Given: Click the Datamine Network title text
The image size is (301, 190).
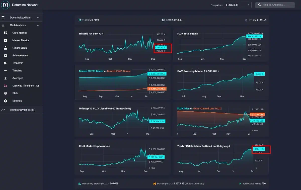Looking at the screenshot, I should 25,5.
